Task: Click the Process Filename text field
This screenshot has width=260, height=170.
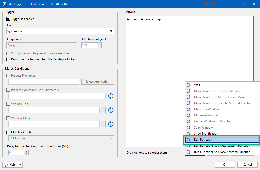Action: click(x=44, y=82)
